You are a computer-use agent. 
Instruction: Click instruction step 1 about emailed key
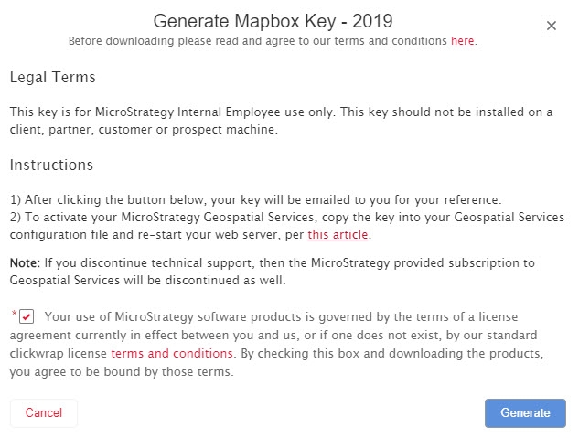[x=256, y=199]
